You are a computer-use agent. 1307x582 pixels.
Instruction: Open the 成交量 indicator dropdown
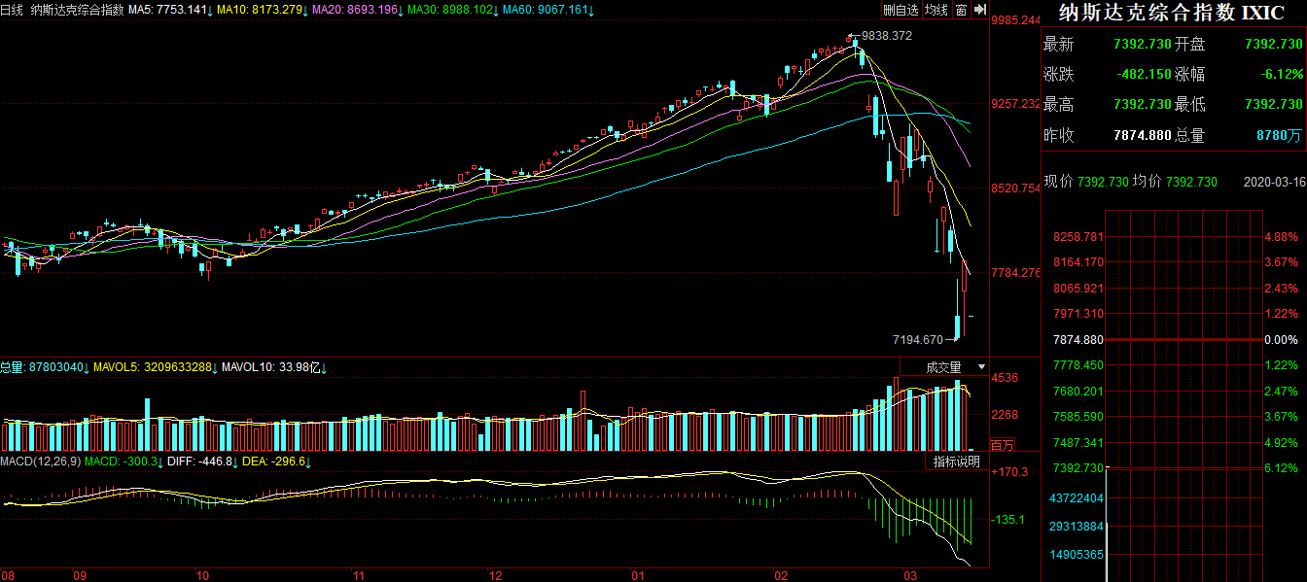click(943, 367)
